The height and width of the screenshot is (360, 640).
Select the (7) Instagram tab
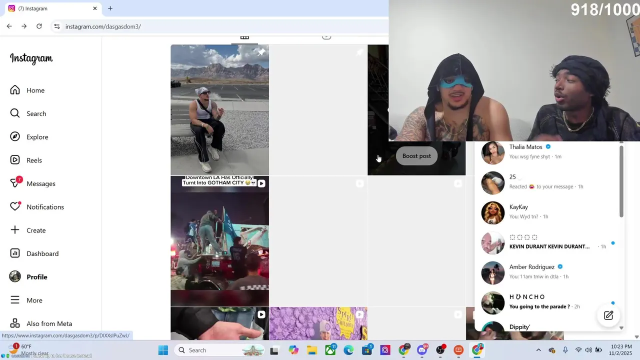coord(51,8)
